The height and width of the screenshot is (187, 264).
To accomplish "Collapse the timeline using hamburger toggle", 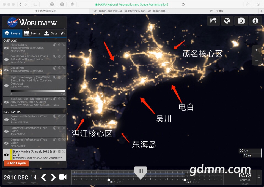I will [258, 177].
